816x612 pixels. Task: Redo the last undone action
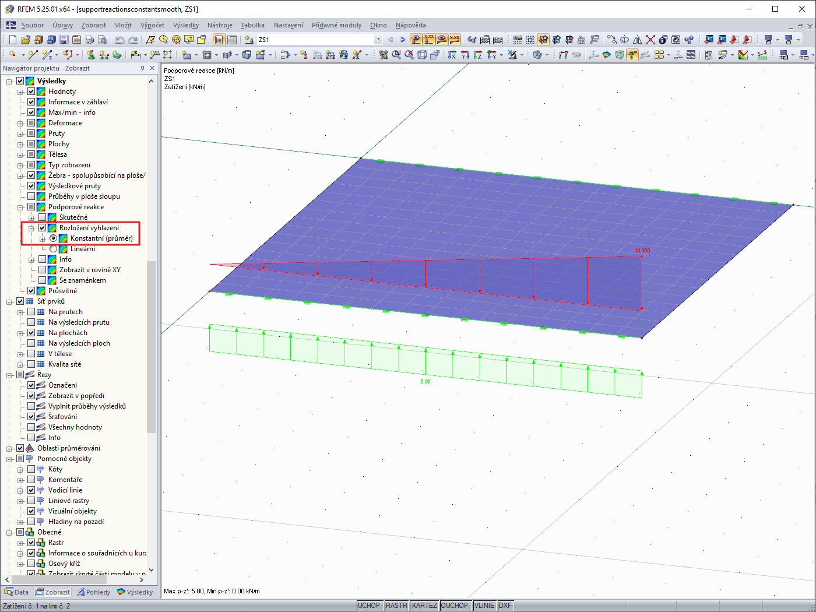click(133, 40)
